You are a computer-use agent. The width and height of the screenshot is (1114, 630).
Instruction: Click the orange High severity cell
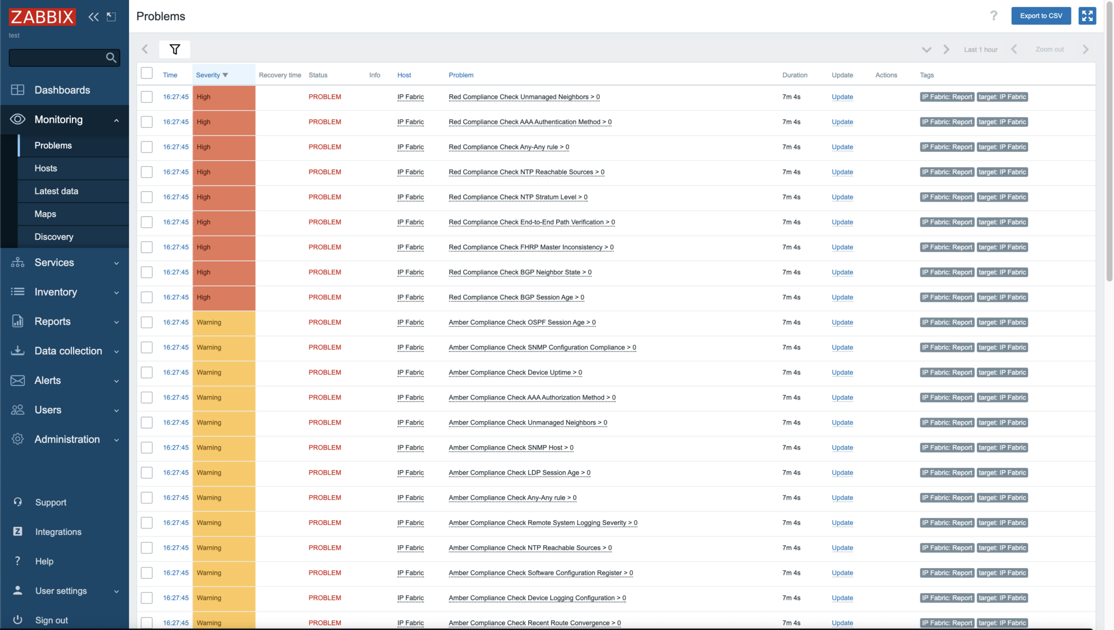[x=223, y=96]
